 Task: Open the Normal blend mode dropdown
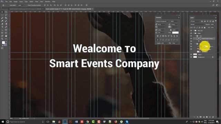[x=197, y=24]
